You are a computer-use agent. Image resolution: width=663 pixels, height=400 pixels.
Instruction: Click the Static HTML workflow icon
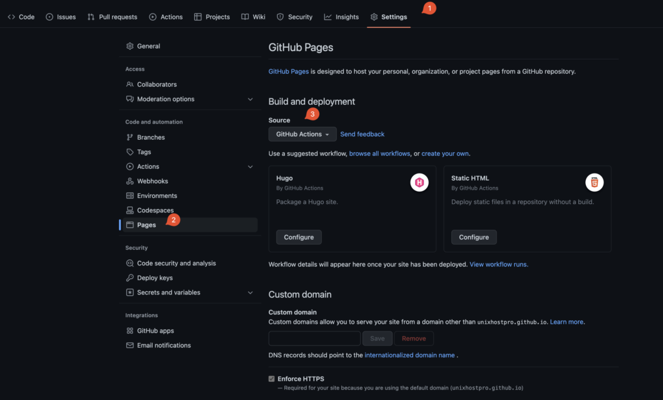(x=594, y=183)
